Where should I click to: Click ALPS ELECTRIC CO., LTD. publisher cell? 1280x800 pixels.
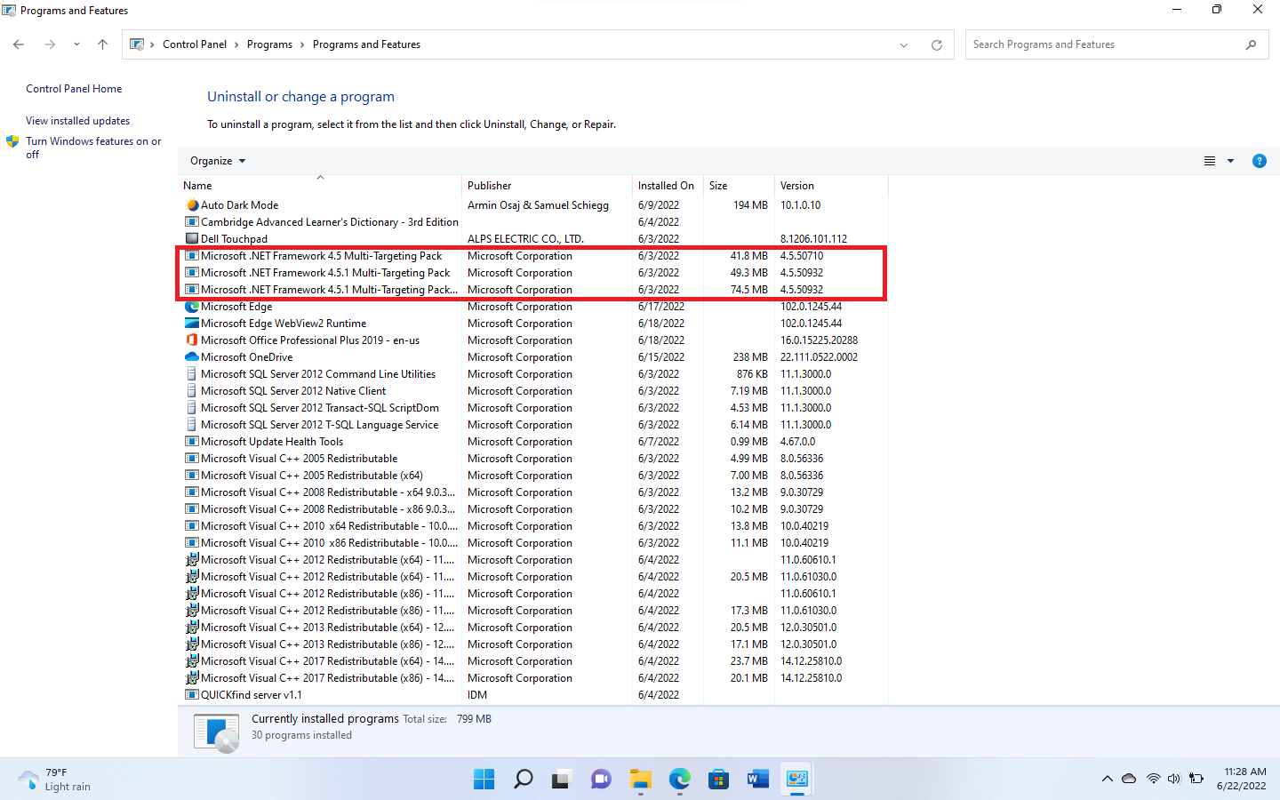(x=525, y=239)
